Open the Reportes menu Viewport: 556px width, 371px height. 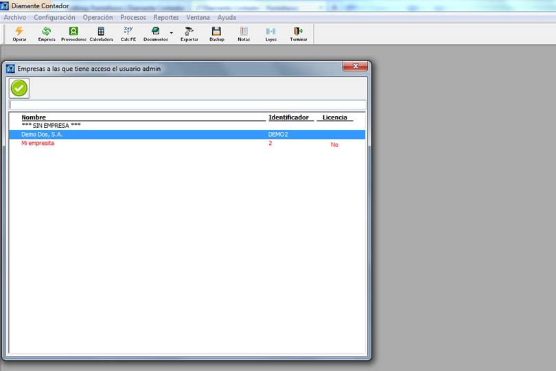click(x=166, y=17)
